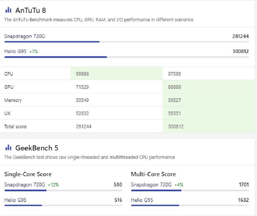This screenshot has width=257, height=216.
Task: Click the Snapdragon 720G AnTuTu progress bar
Action: tap(126, 41)
